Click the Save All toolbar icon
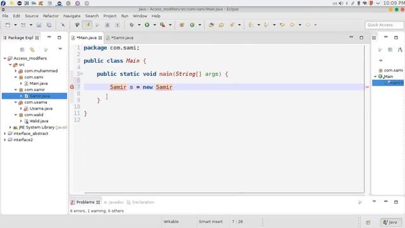The width and height of the screenshot is (405, 228). coord(49,25)
